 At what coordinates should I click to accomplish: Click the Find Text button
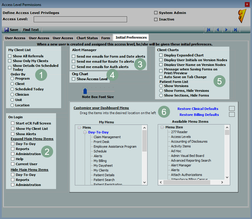click(x=31, y=30)
